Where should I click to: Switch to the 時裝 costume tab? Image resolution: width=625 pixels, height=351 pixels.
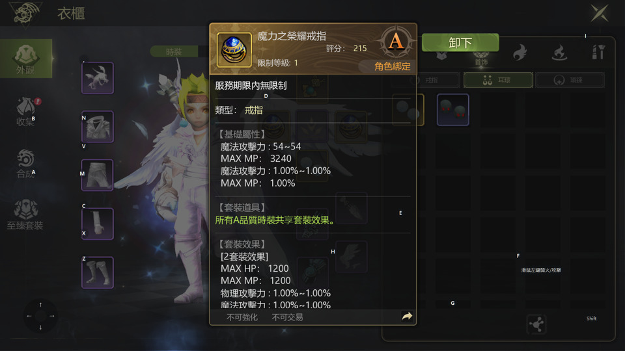[174, 52]
